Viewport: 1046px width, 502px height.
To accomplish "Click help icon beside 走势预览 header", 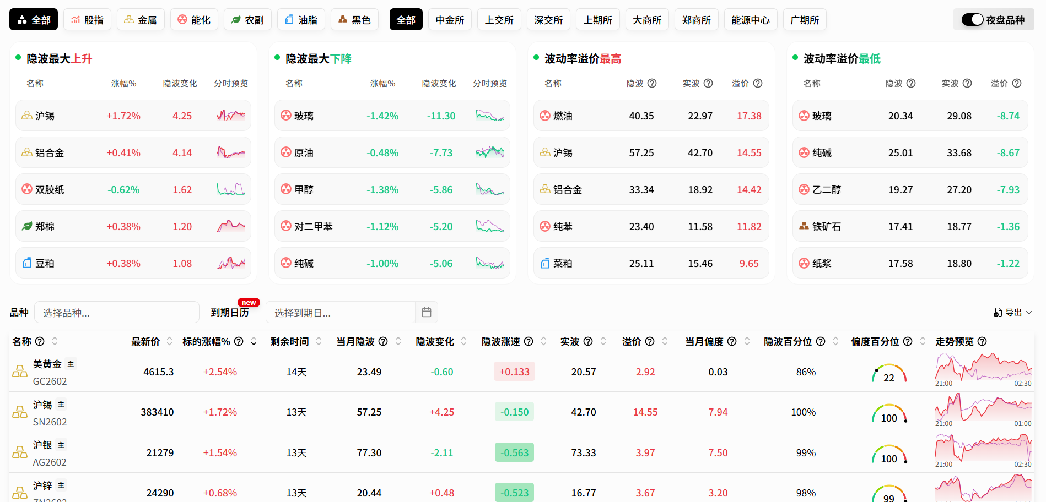I will pyautogui.click(x=982, y=341).
